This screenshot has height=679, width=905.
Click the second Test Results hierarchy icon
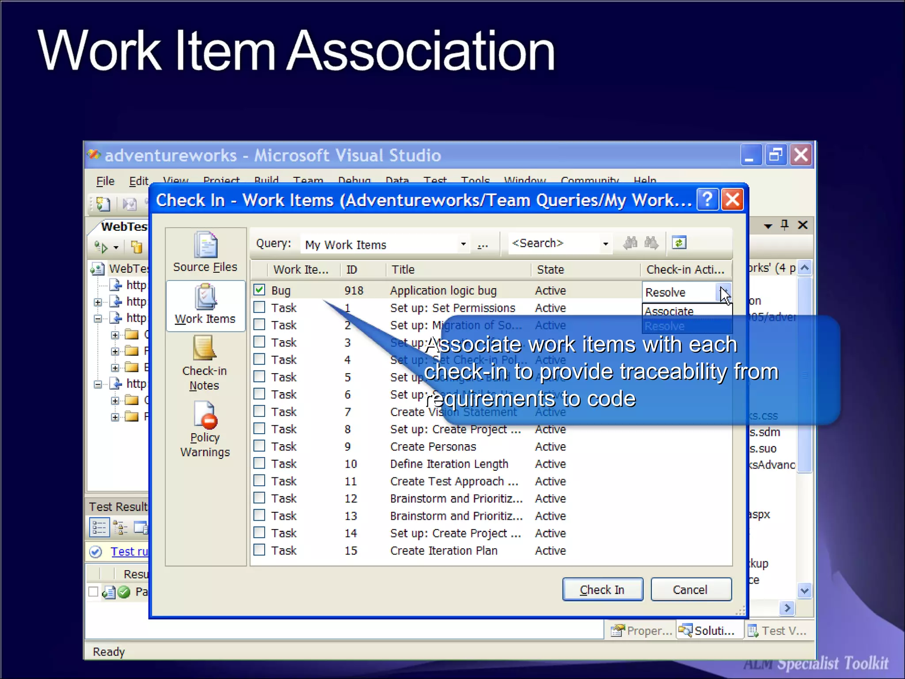120,527
